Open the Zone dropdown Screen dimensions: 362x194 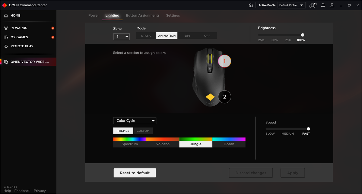coord(122,37)
